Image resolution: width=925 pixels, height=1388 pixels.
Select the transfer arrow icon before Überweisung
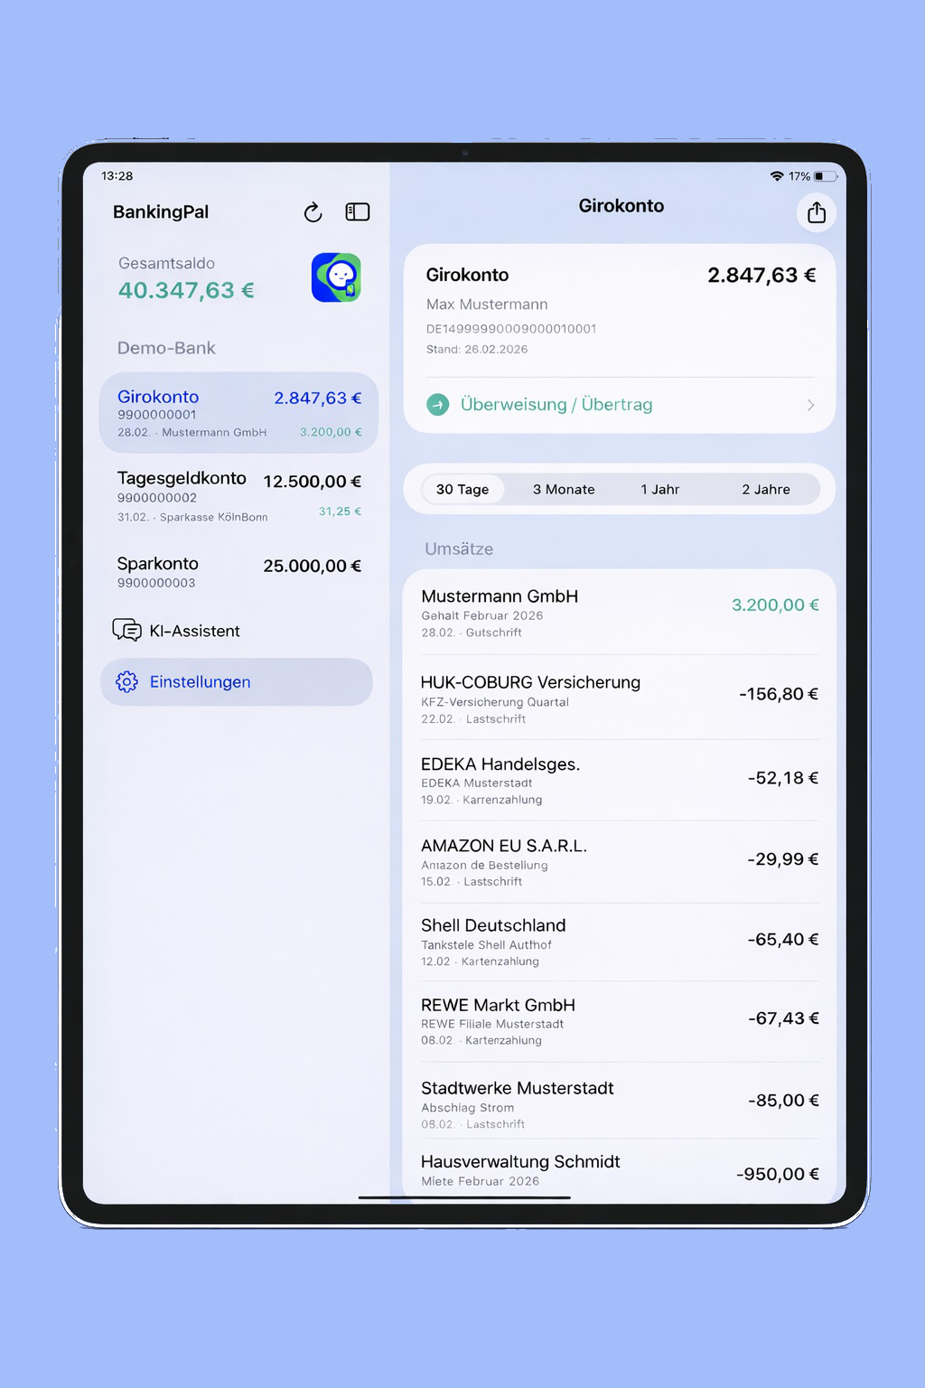[437, 405]
